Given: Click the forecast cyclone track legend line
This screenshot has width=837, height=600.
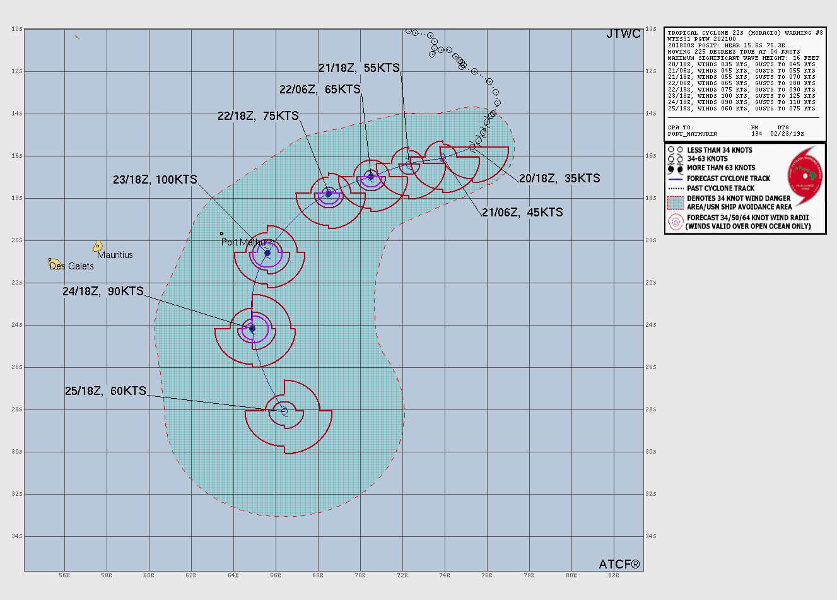Looking at the screenshot, I should click(676, 179).
